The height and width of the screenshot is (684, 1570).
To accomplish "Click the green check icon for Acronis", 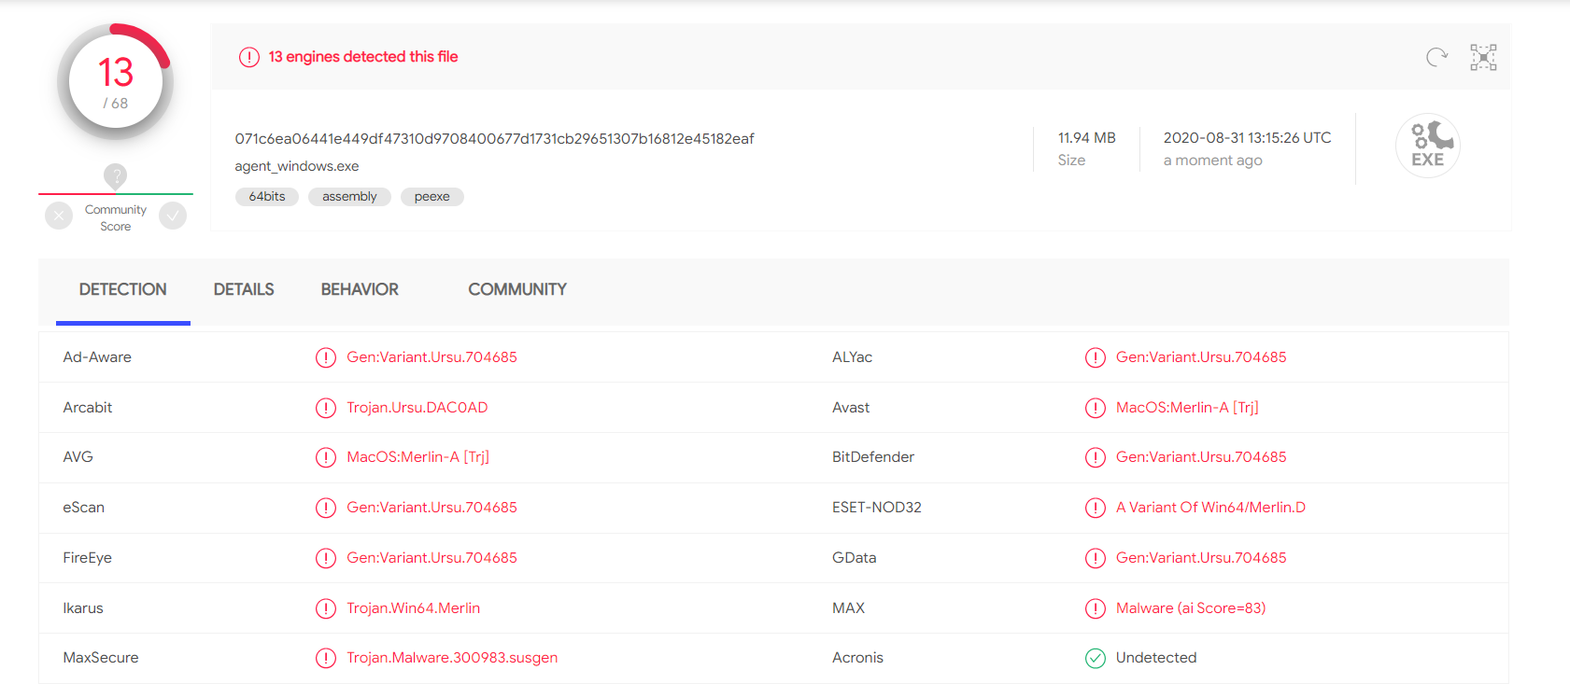I will (x=1095, y=658).
